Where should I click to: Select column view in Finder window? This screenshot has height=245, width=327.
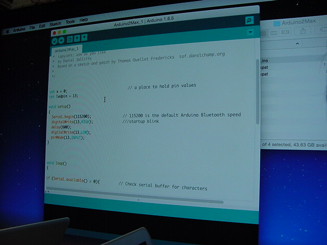(274, 33)
